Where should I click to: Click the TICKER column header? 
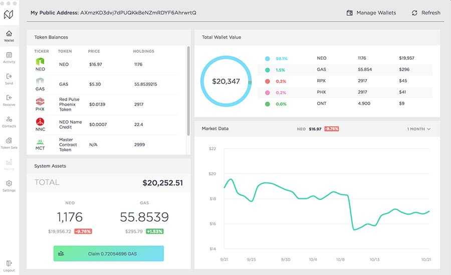pos(42,51)
